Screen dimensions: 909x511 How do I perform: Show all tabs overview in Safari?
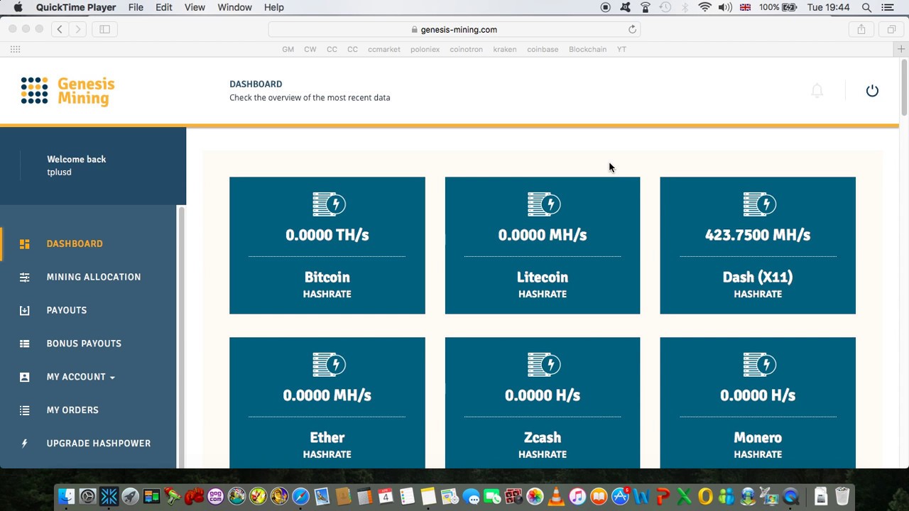tap(891, 29)
